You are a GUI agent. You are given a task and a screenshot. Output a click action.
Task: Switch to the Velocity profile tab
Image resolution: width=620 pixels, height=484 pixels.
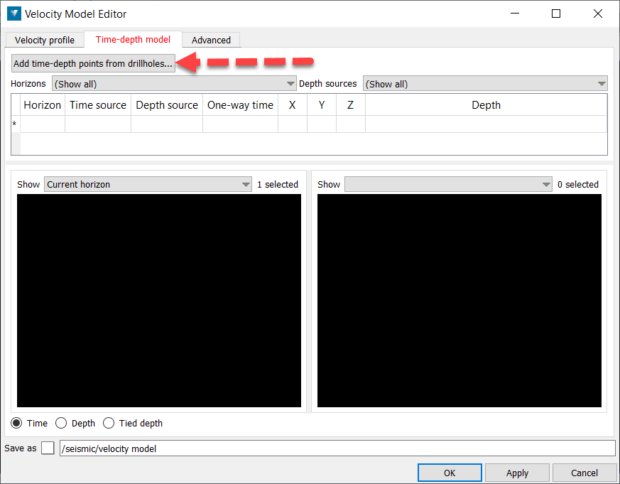point(45,40)
